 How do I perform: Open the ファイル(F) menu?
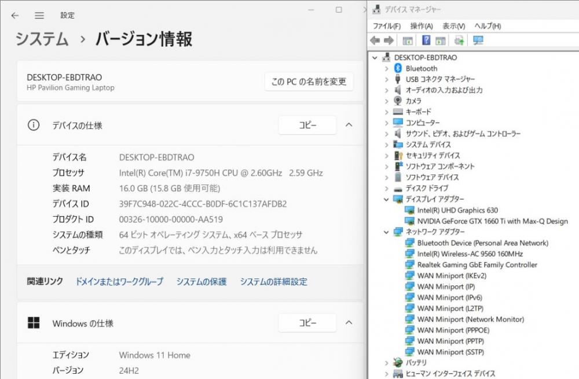(387, 26)
